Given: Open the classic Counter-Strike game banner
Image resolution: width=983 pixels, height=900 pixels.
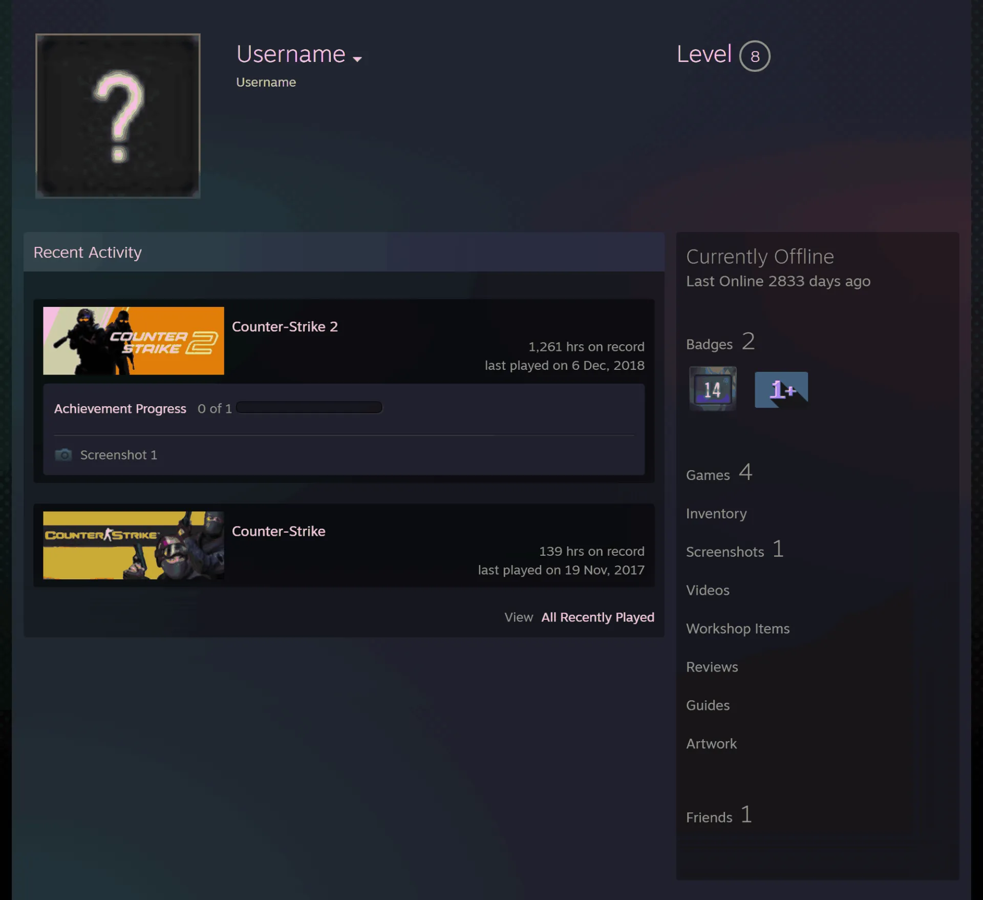Looking at the screenshot, I should [x=134, y=545].
